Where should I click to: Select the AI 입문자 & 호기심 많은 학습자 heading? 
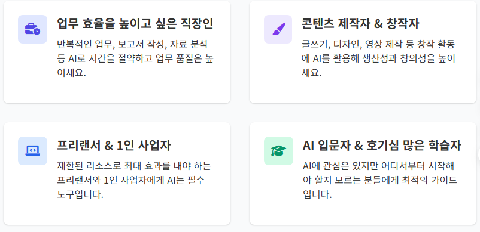click(381, 146)
